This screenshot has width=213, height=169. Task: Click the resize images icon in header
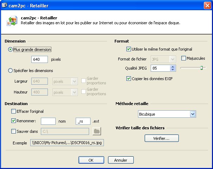12,21
